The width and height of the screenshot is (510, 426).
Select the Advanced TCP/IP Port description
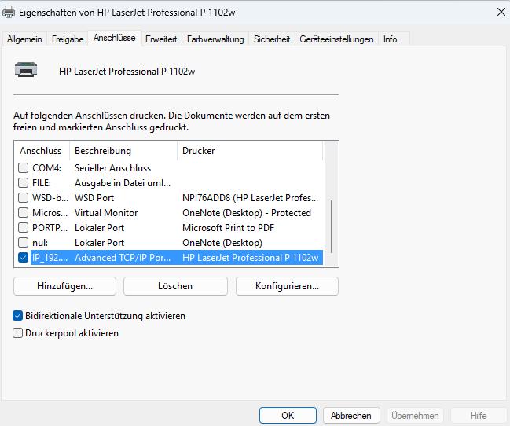pyautogui.click(x=123, y=258)
